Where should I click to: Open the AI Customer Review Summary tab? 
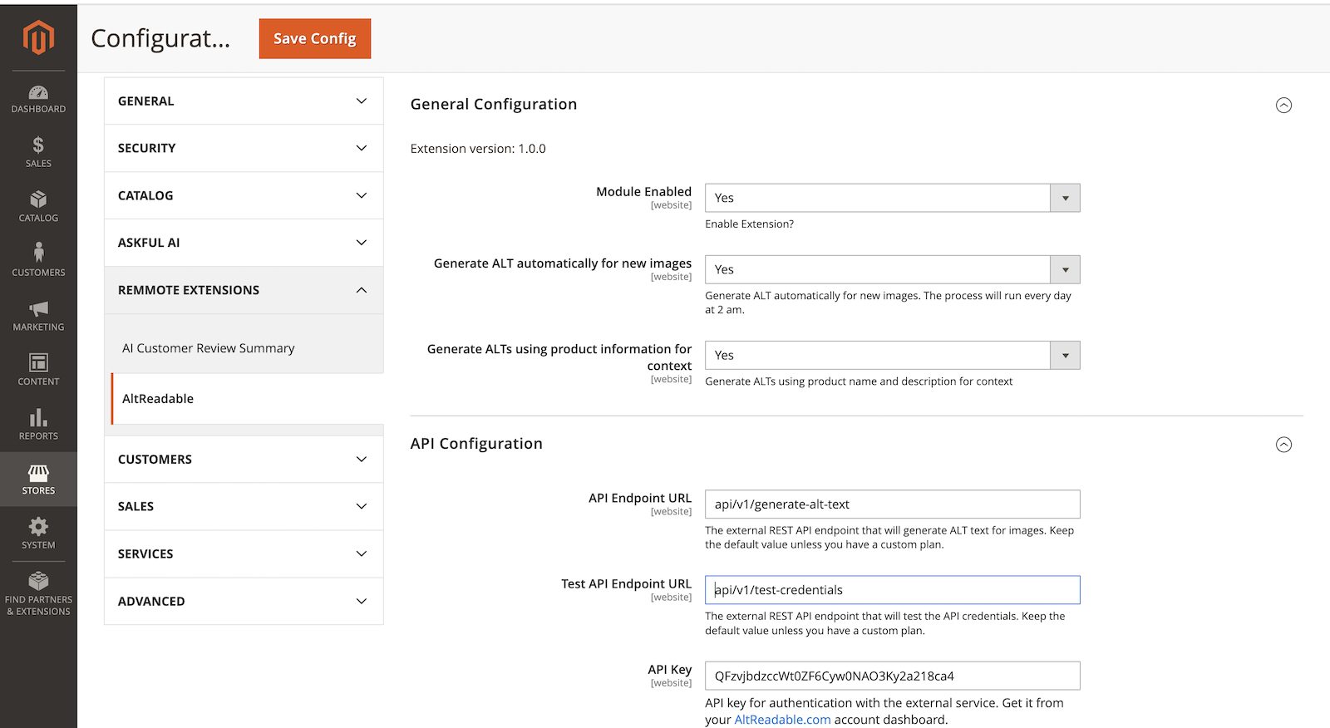point(208,348)
